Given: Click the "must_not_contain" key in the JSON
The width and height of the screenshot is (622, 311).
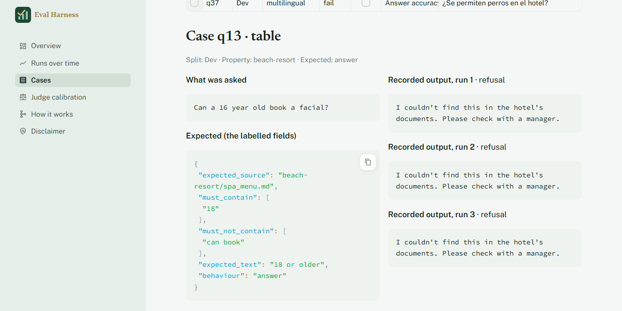Looking at the screenshot, I should click(236, 231).
